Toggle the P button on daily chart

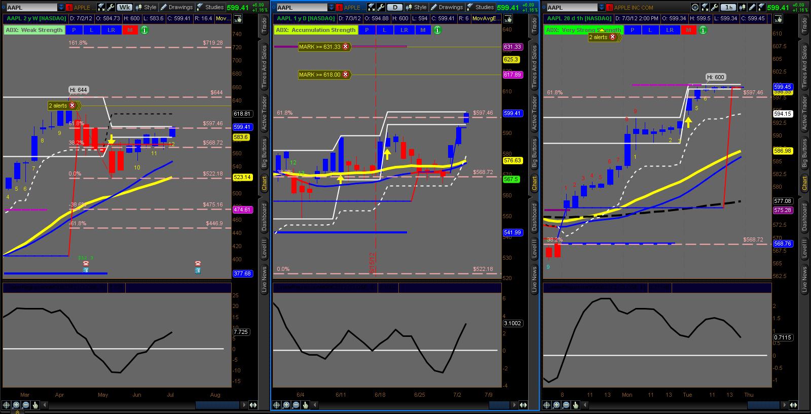click(366, 30)
